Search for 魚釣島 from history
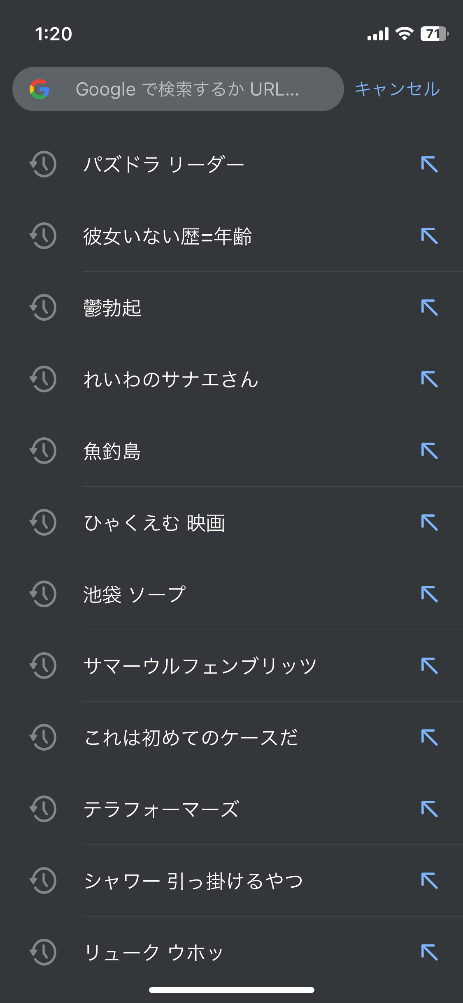 pyautogui.click(x=112, y=451)
